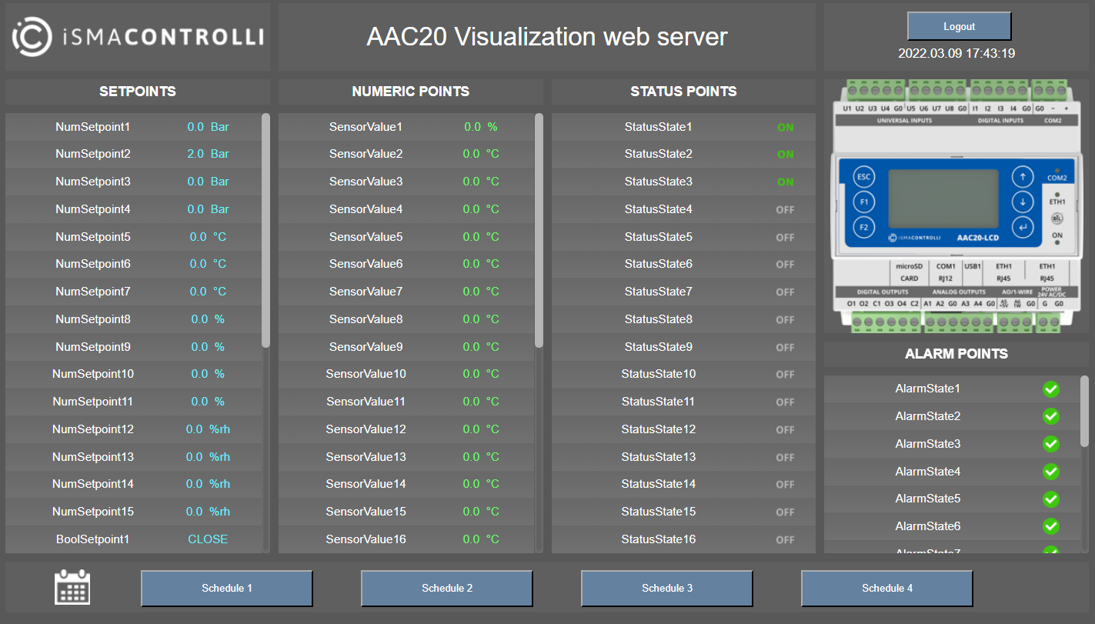Open the Schedule 3 page
This screenshot has height=624, width=1095.
(x=667, y=589)
